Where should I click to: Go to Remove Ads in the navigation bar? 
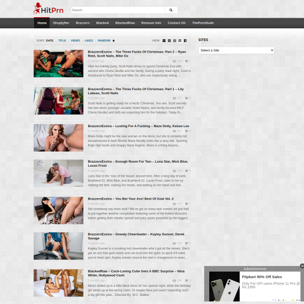pos(151,23)
